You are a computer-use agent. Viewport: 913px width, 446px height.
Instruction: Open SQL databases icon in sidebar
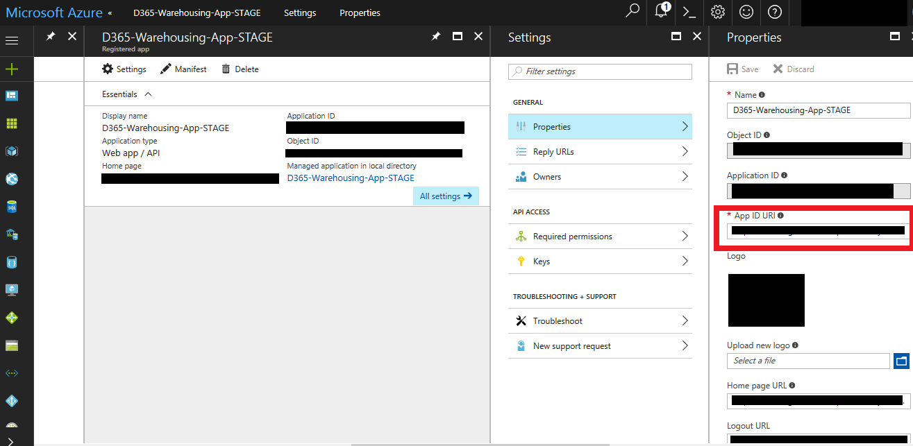pyautogui.click(x=12, y=207)
